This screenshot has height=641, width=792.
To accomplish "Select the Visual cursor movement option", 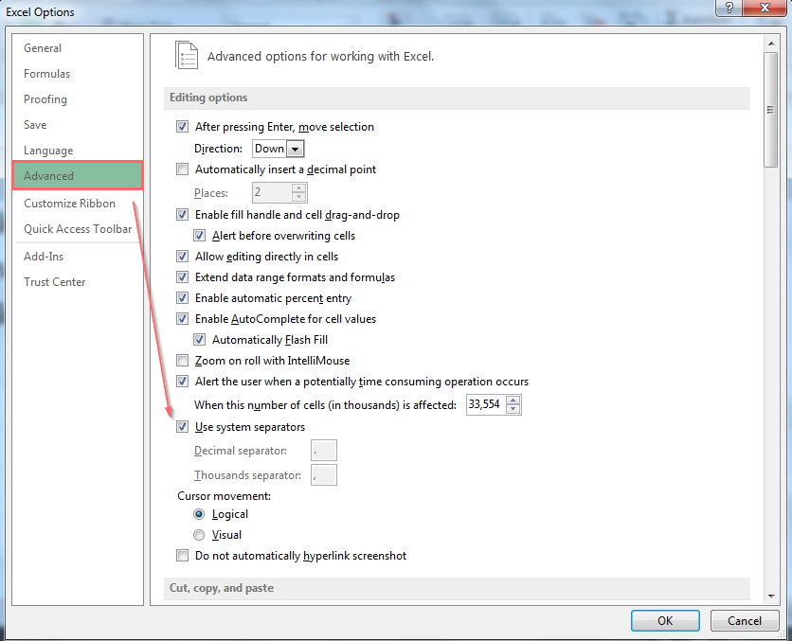I will coord(199,535).
